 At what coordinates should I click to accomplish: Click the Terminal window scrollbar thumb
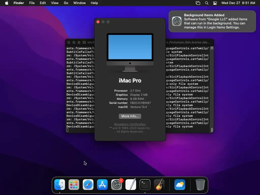tap(212, 130)
